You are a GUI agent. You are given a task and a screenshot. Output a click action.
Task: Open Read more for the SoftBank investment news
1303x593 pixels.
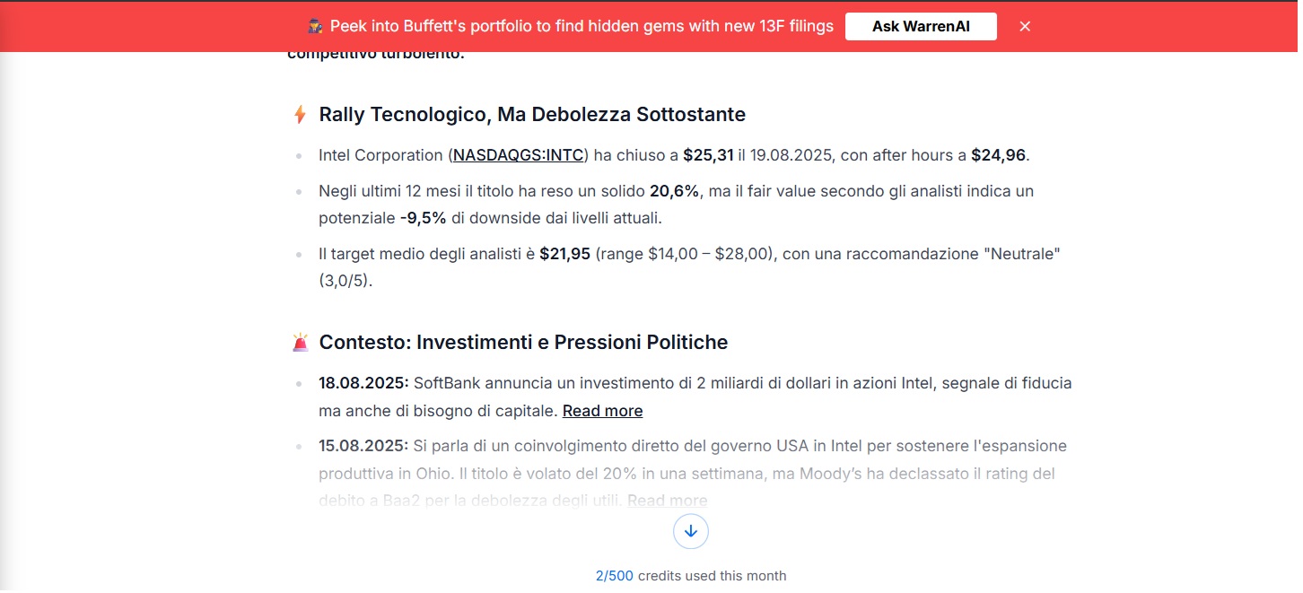click(602, 411)
